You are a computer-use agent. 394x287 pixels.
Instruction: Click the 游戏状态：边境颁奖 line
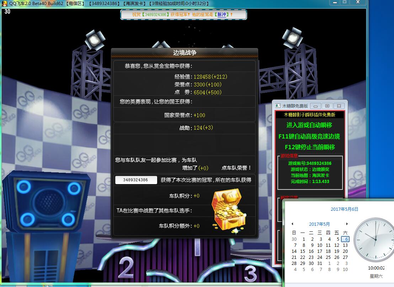point(310,169)
